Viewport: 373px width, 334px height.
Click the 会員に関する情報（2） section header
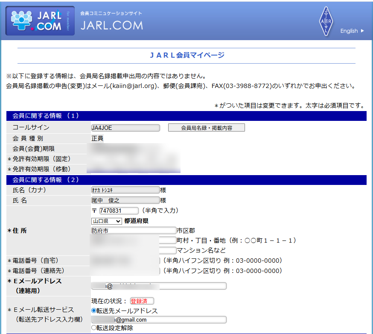[186, 180]
